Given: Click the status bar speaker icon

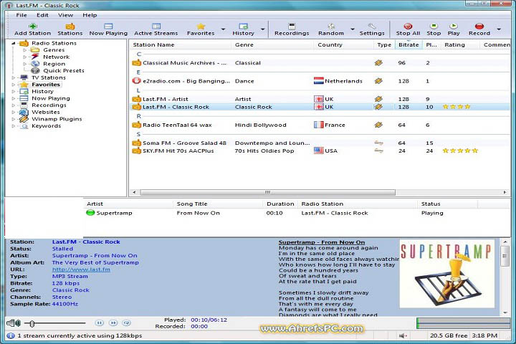Looking at the screenshot, I should pyautogui.click(x=403, y=335).
